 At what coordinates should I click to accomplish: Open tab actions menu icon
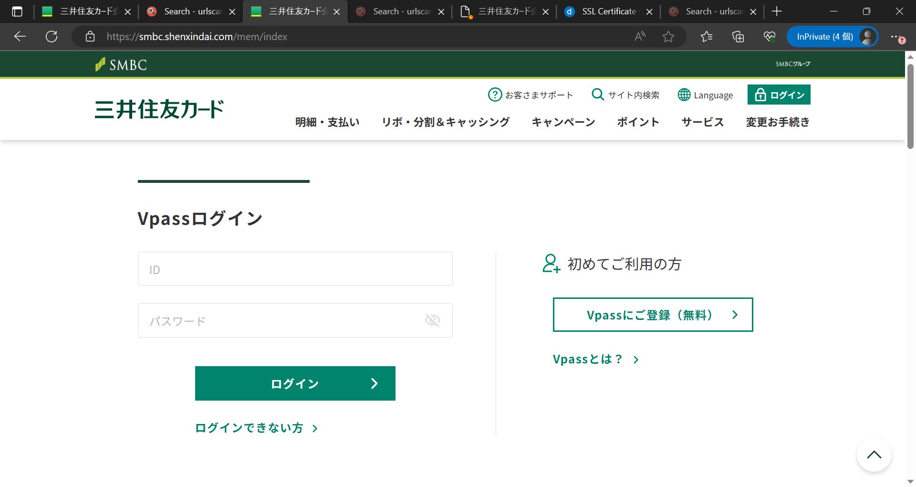pos(17,11)
